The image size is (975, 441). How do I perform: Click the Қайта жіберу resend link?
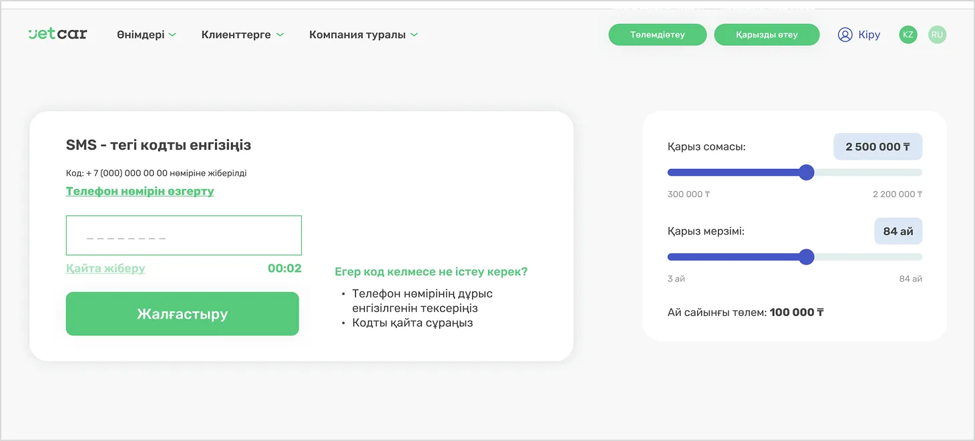tap(105, 268)
